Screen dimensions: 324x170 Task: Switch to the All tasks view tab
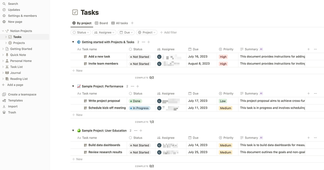tap(120, 23)
